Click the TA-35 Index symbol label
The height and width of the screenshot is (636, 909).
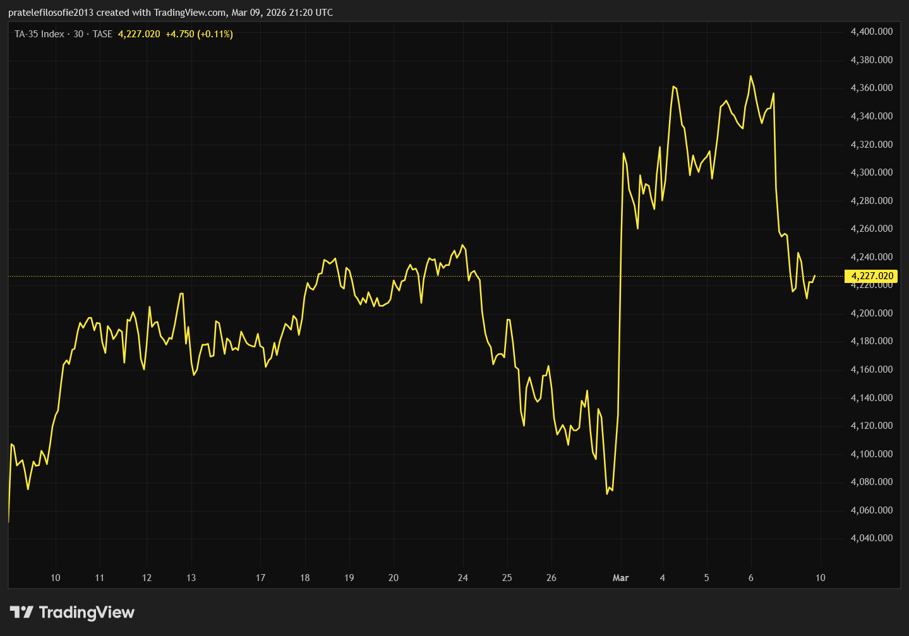coord(39,34)
